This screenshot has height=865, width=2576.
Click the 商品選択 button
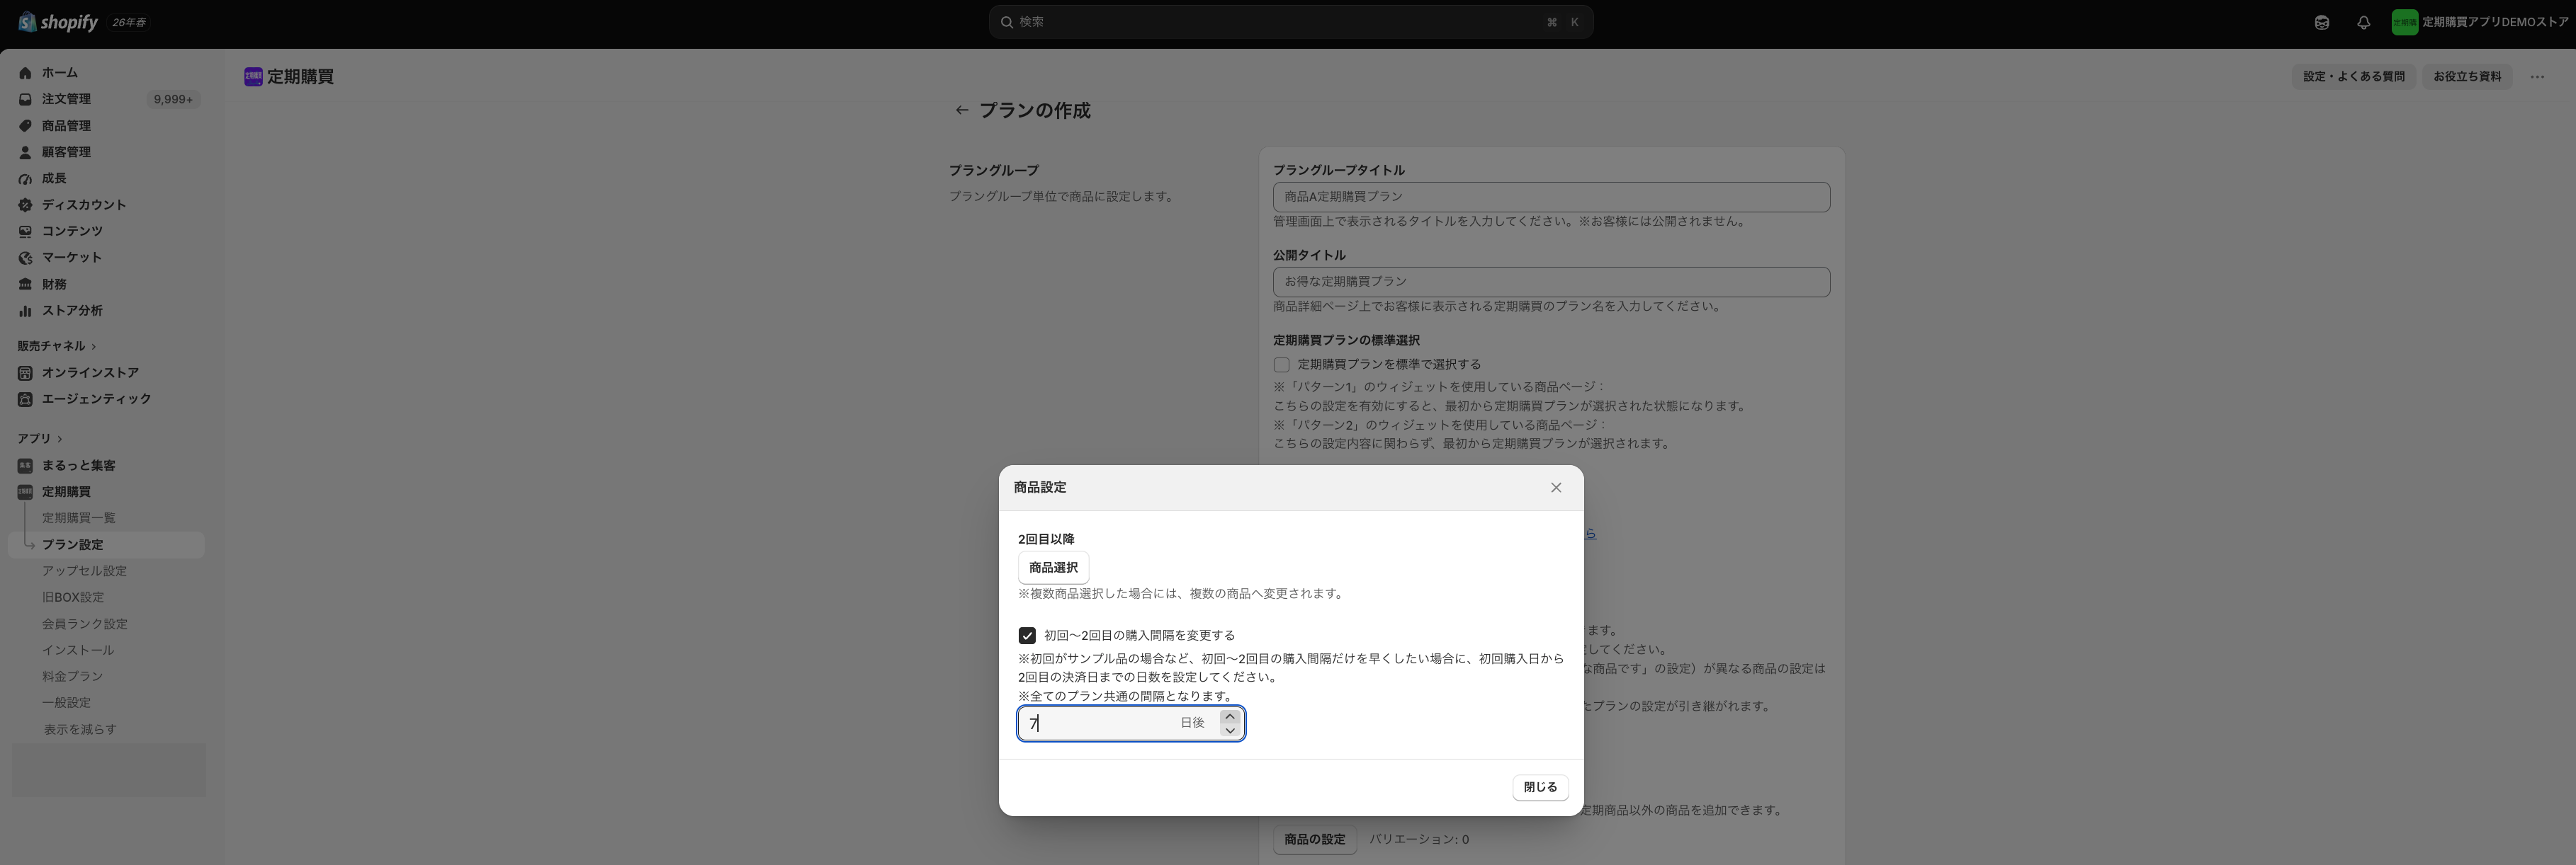pyautogui.click(x=1053, y=567)
